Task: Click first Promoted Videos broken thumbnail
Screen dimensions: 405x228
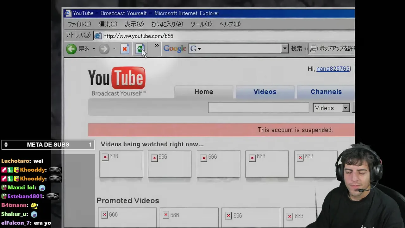Action: tap(127, 218)
